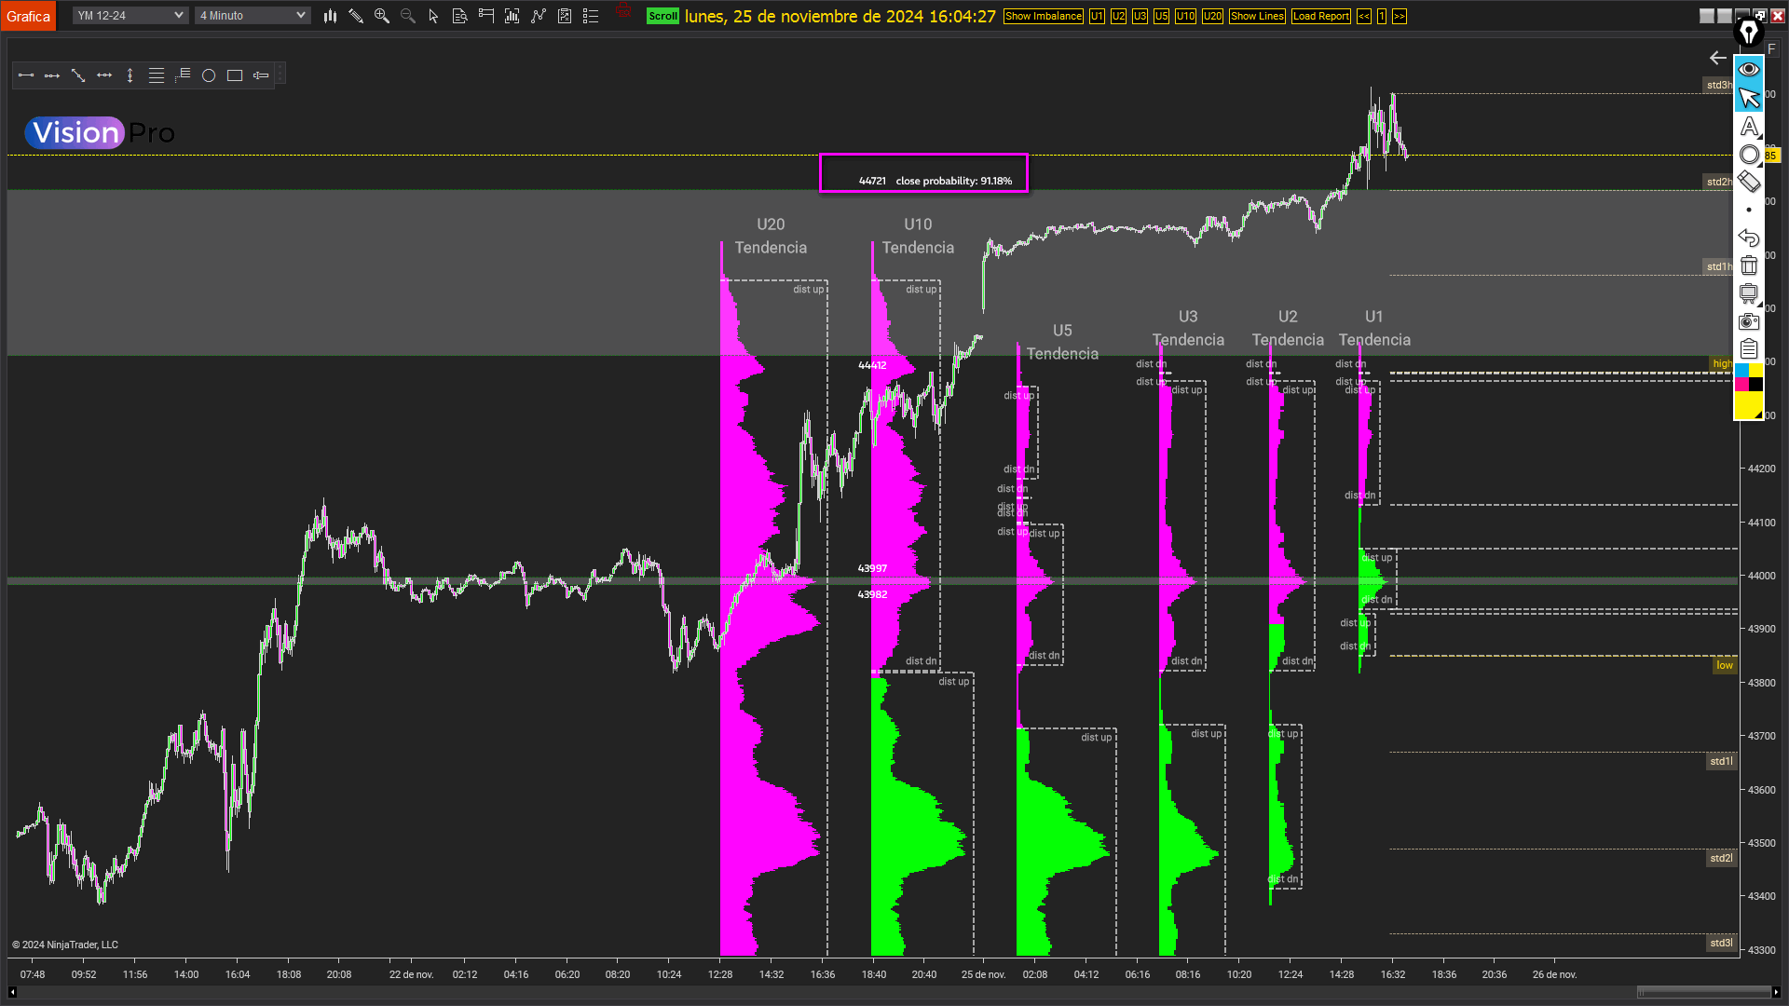The image size is (1789, 1006).
Task: Click the Vision Pro logo
Action: pyautogui.click(x=100, y=133)
